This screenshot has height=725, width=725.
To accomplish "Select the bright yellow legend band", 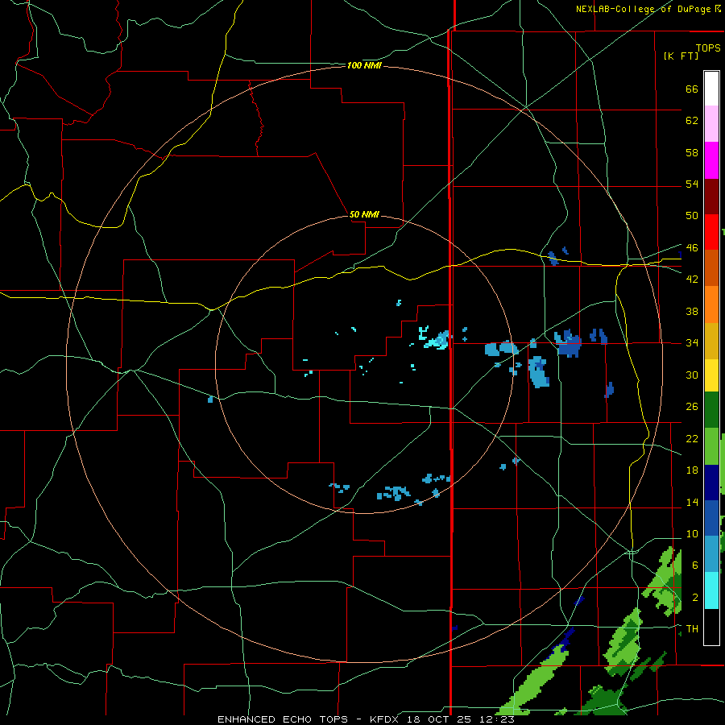I will (711, 375).
